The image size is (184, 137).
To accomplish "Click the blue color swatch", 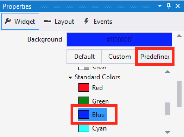I will pyautogui.click(x=84, y=115).
